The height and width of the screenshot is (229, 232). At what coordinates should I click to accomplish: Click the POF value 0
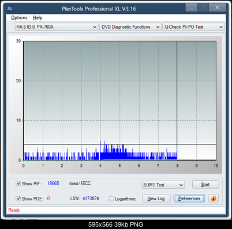(x=48, y=199)
